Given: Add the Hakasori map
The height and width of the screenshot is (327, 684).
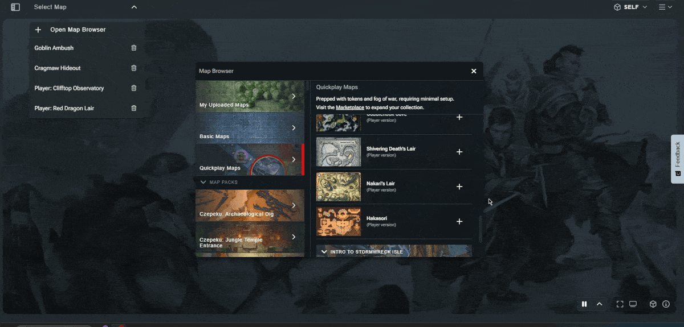Looking at the screenshot, I should [459, 221].
